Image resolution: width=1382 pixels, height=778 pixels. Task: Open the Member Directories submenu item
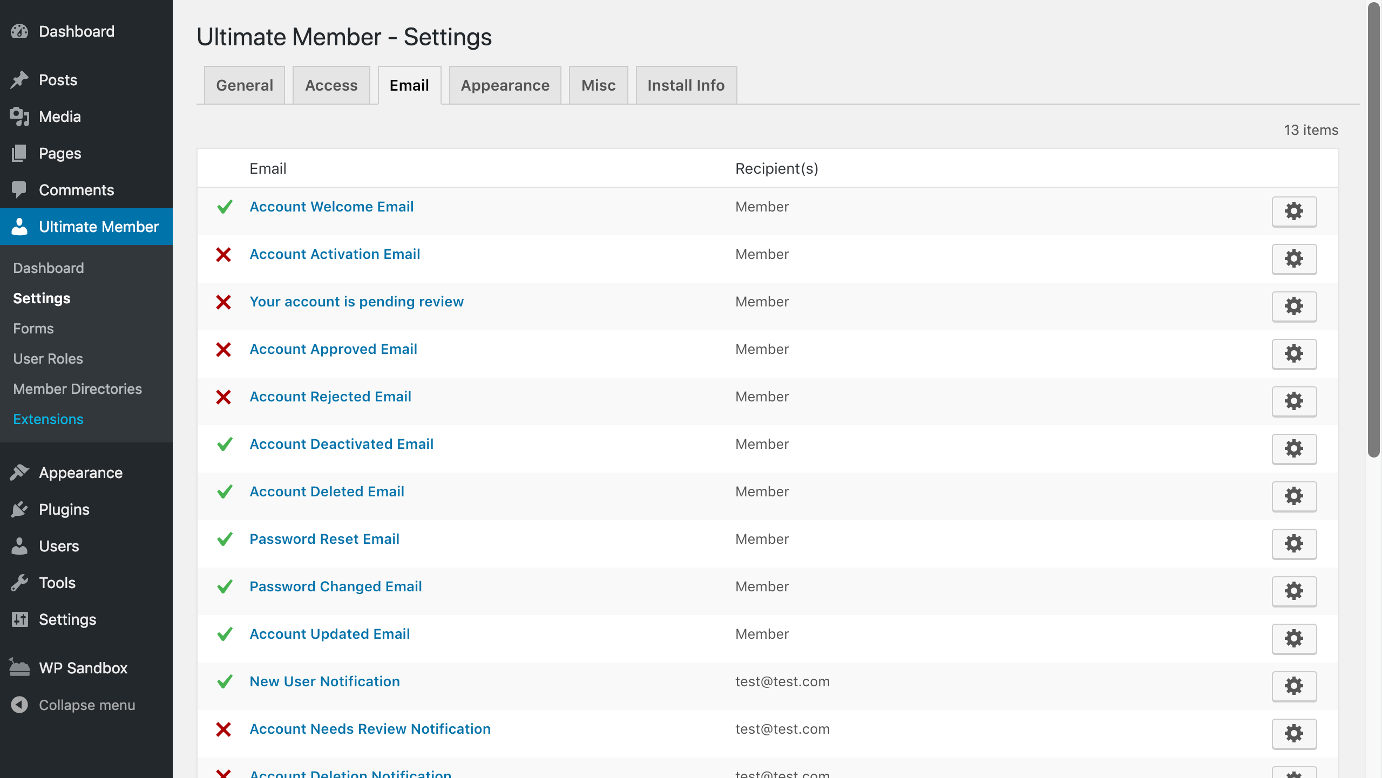click(77, 389)
